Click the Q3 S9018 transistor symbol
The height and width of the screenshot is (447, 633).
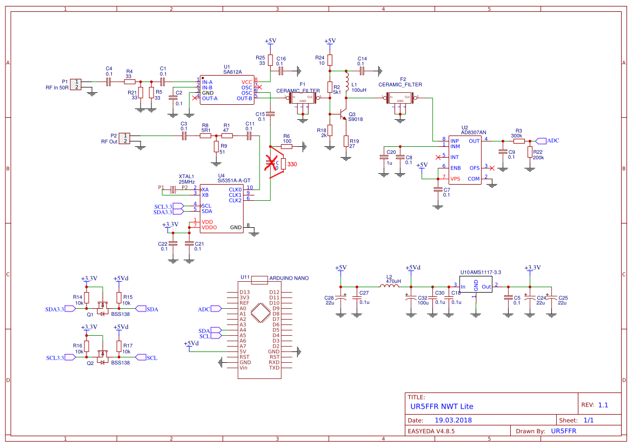click(341, 115)
